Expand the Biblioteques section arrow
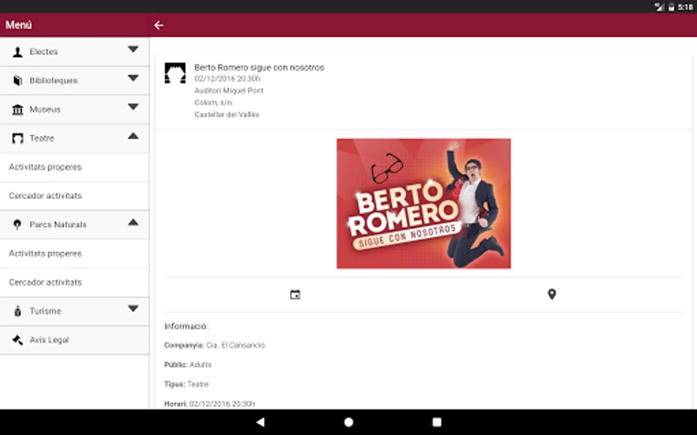Viewport: 697px width, 435px height. point(133,78)
